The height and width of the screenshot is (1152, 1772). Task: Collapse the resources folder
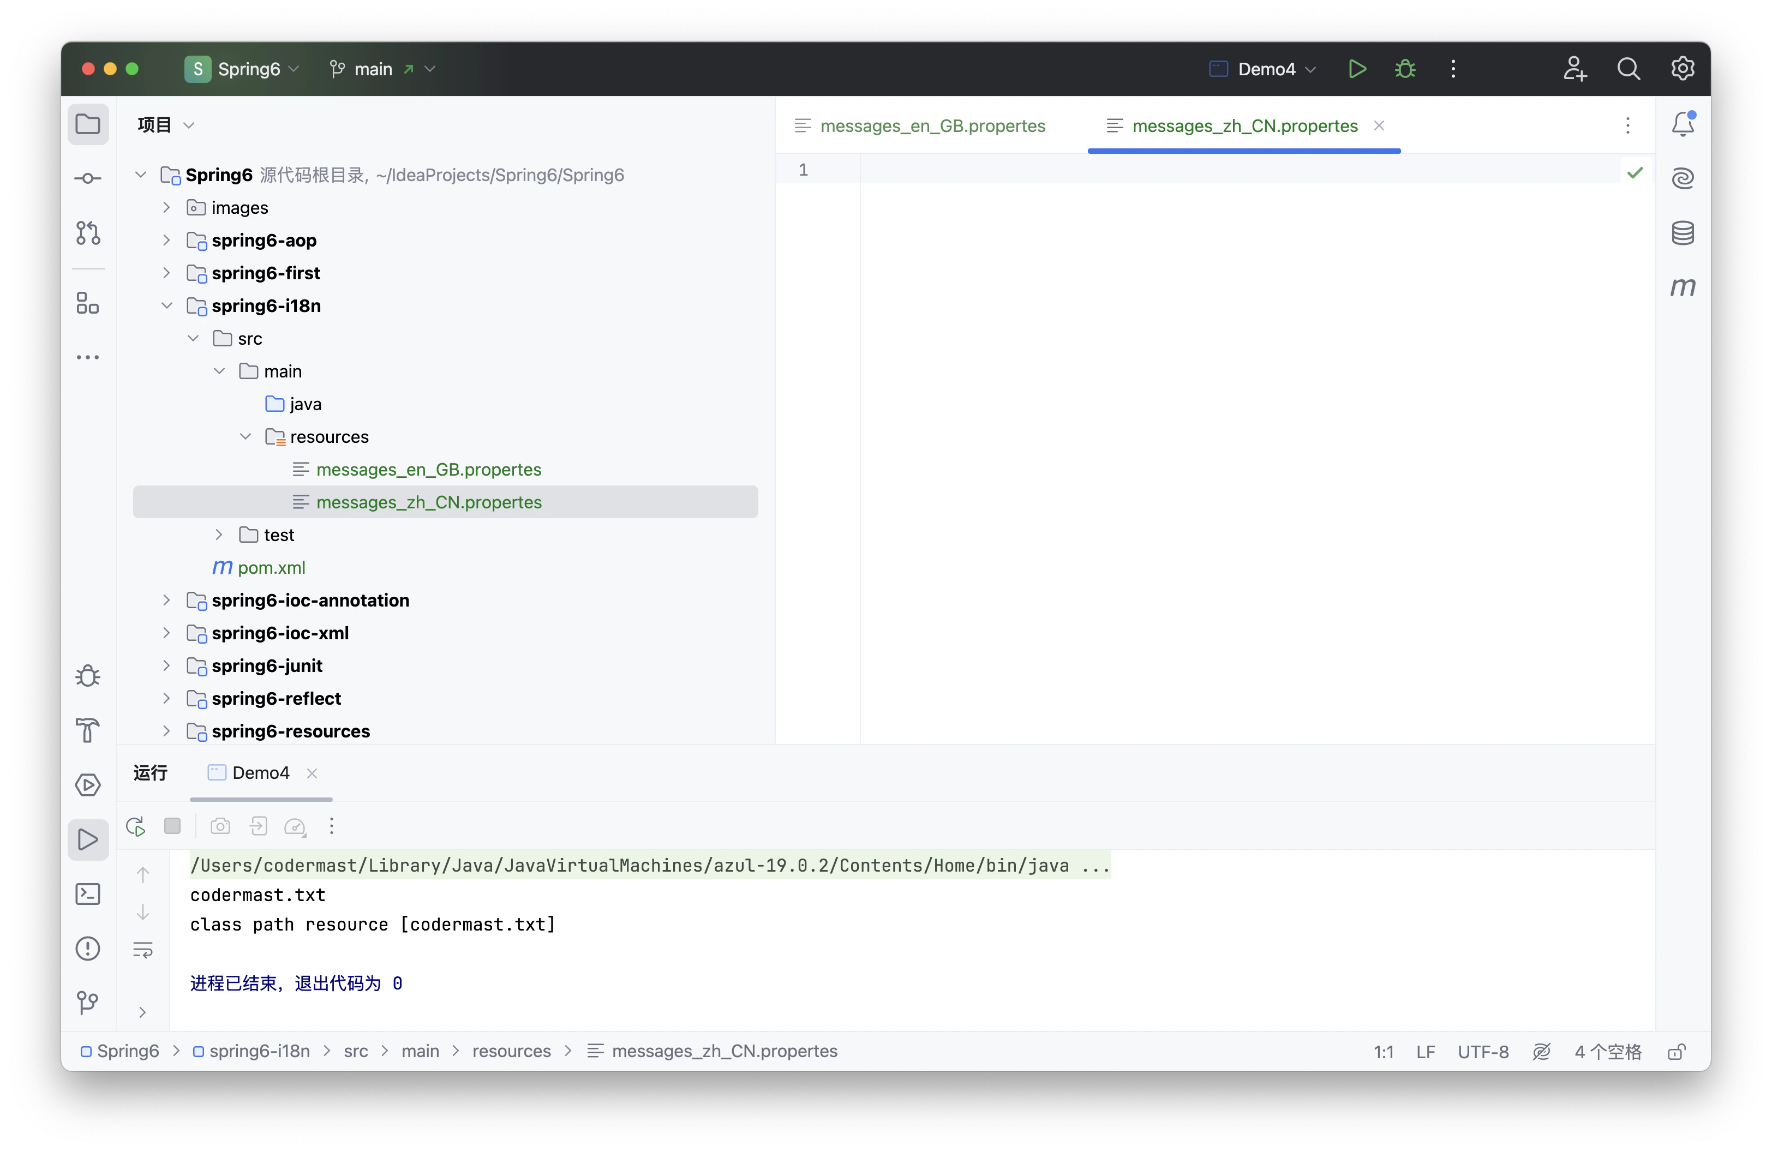(x=246, y=437)
